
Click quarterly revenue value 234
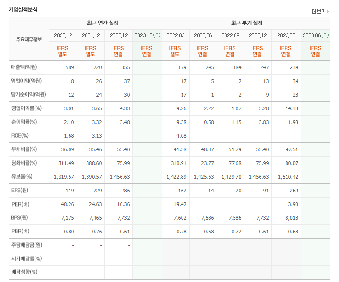[x=294, y=67]
